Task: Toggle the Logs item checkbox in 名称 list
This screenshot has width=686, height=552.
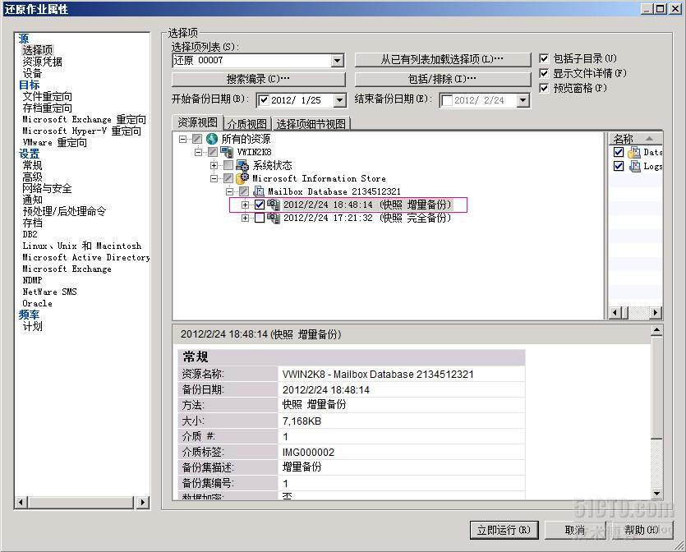Action: tap(619, 166)
